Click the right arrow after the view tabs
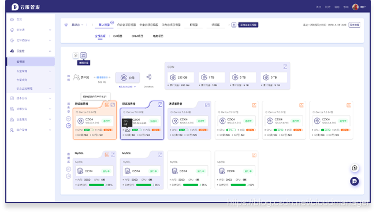The image size is (376, 213). pyautogui.click(x=229, y=25)
